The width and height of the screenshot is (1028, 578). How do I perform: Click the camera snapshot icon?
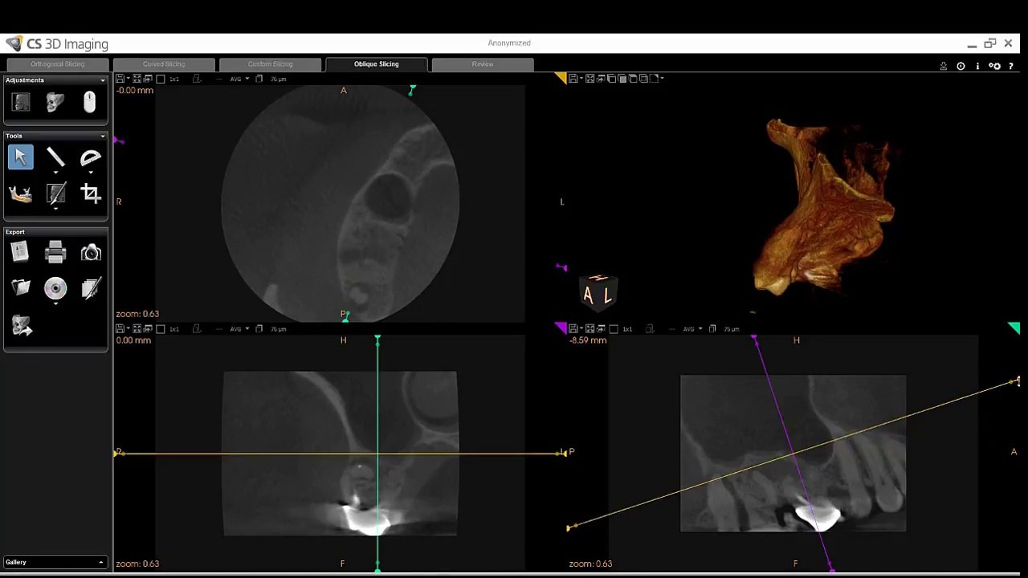(x=91, y=253)
